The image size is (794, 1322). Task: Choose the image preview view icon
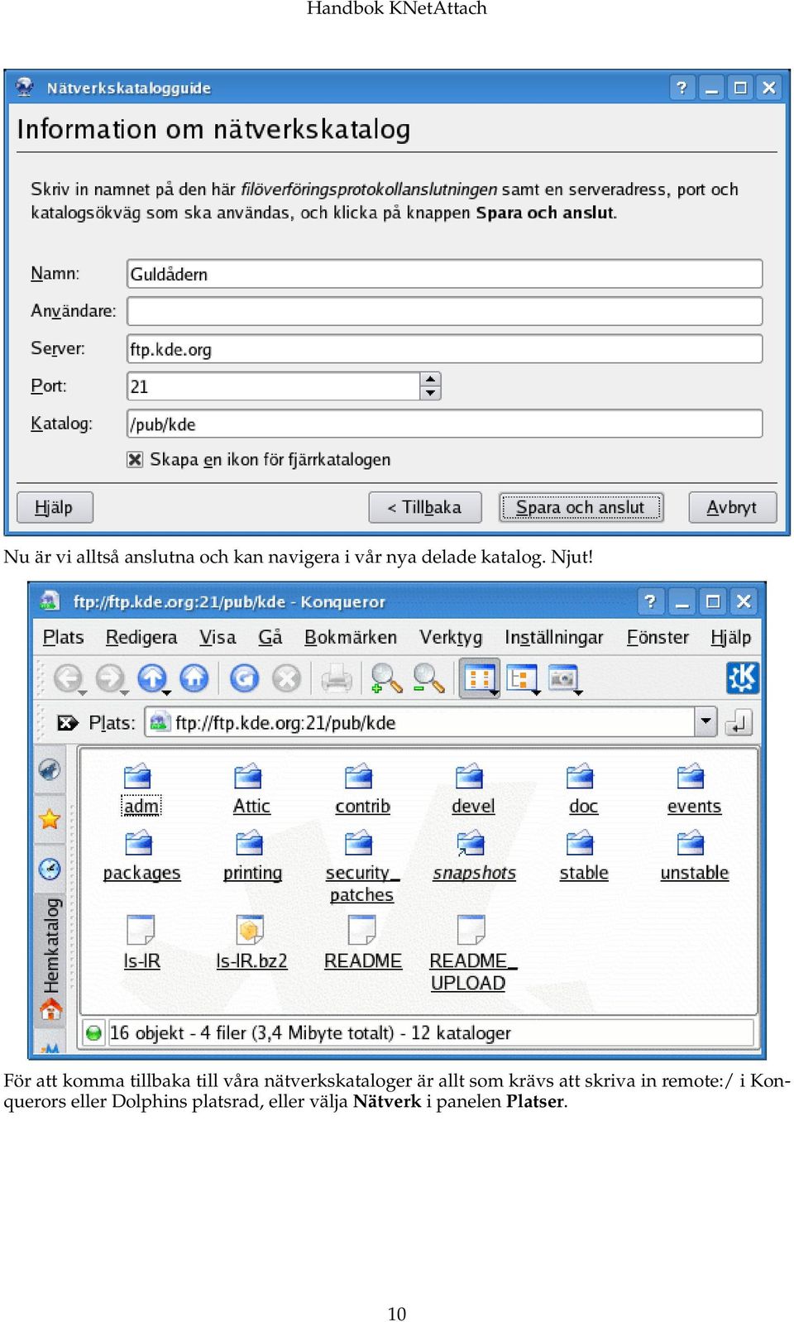coord(564,678)
